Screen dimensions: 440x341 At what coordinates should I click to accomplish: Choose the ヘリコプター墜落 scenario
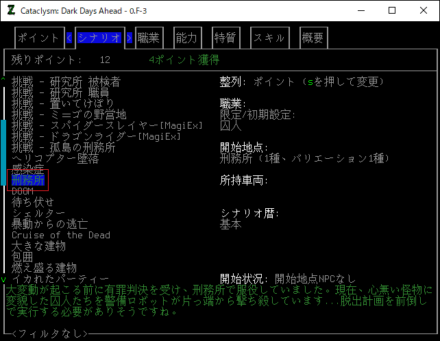tap(55, 158)
